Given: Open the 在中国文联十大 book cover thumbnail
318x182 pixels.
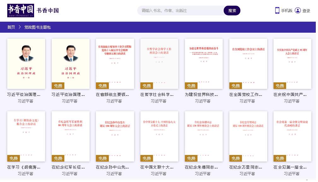Looking at the screenshot, I should [159, 136].
